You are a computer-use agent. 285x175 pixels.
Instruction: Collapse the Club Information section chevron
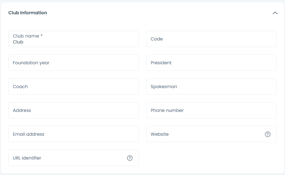click(275, 13)
